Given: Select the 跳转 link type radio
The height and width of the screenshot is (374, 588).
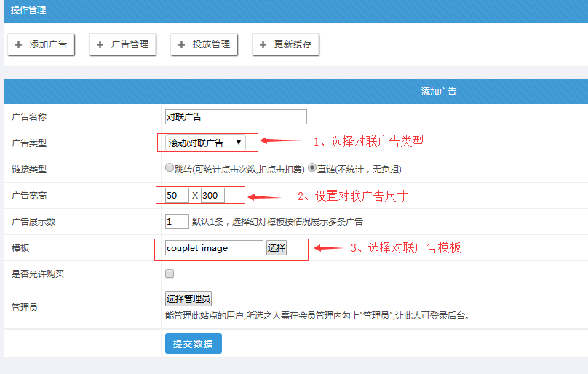Looking at the screenshot, I should [170, 167].
